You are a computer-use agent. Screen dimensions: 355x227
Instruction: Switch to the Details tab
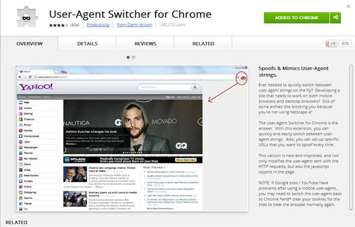click(x=88, y=43)
